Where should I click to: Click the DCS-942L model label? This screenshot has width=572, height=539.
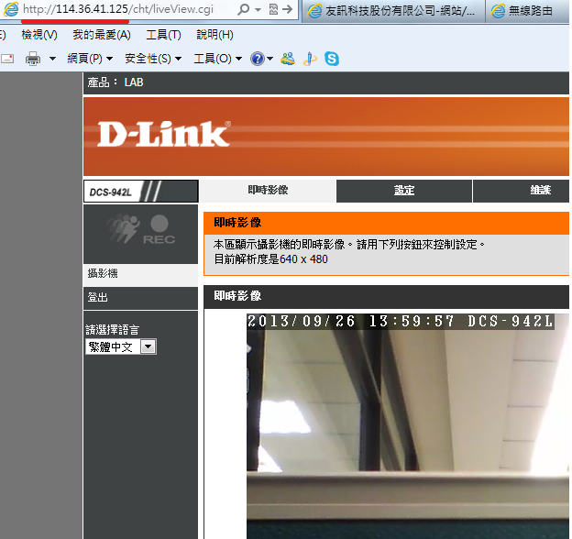pos(111,192)
